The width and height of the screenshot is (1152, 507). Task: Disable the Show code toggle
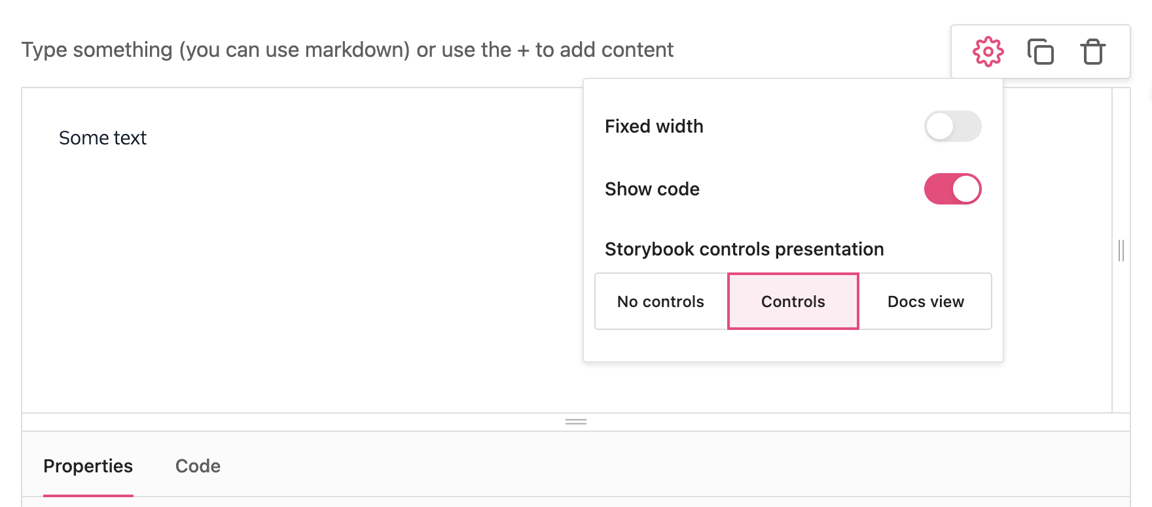point(952,189)
